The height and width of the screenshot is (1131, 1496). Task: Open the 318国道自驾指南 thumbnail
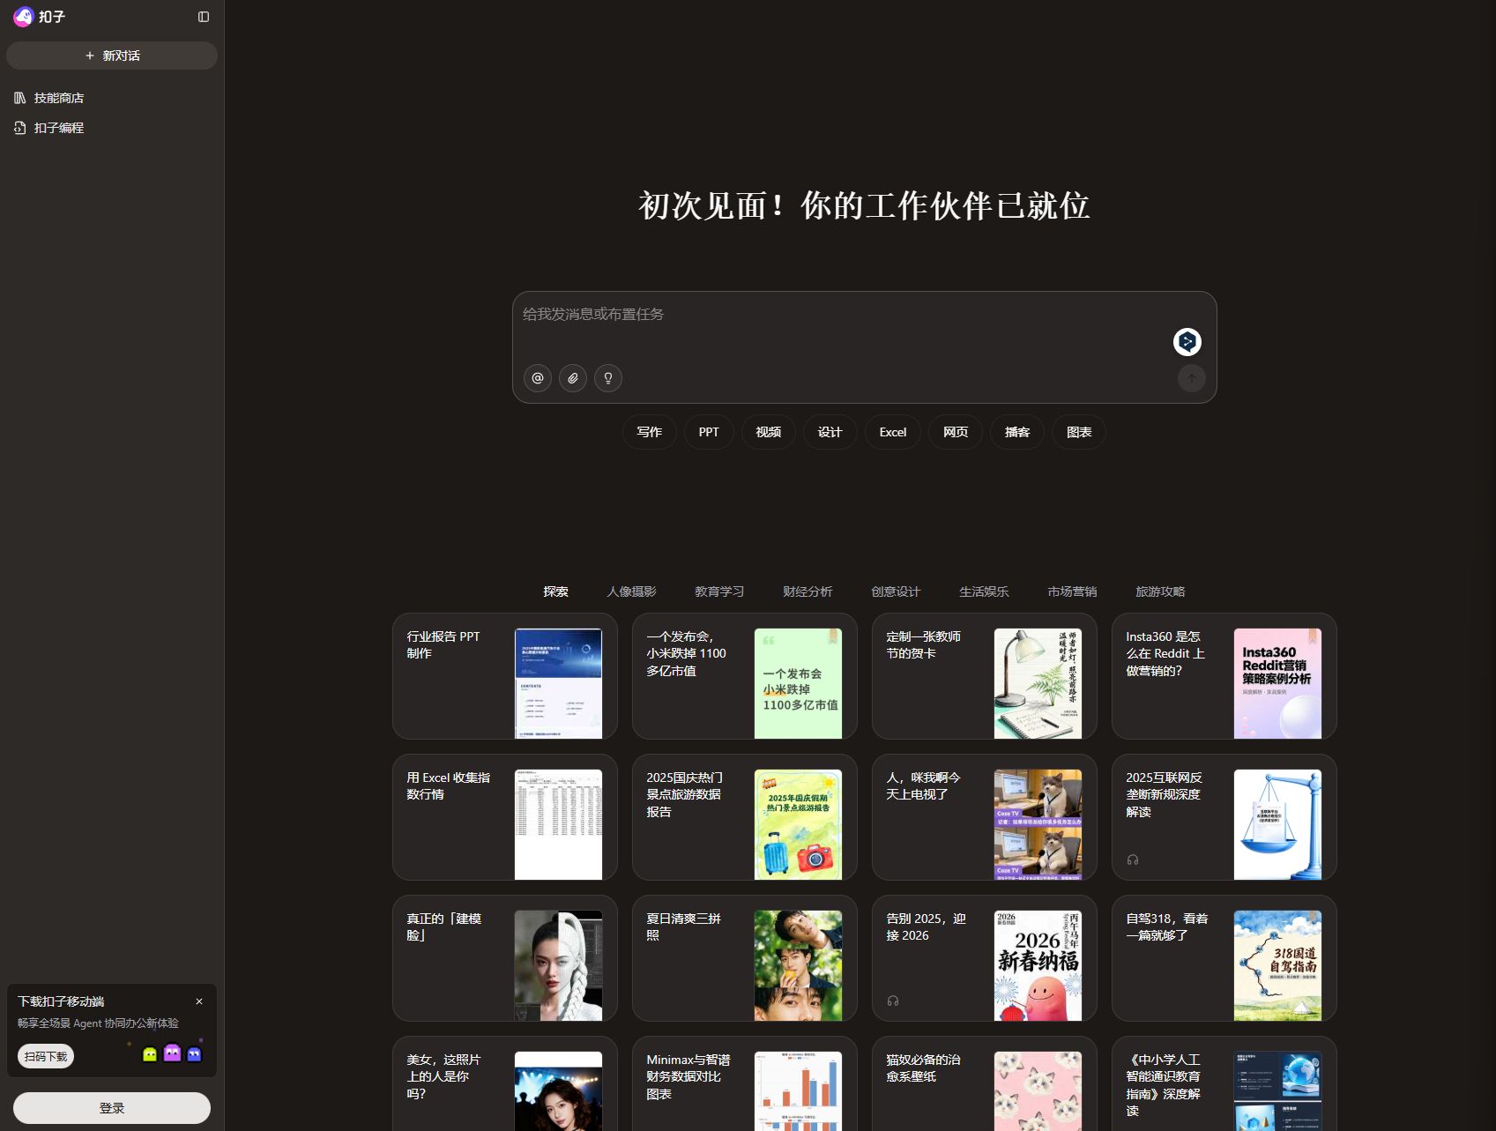(x=1277, y=965)
